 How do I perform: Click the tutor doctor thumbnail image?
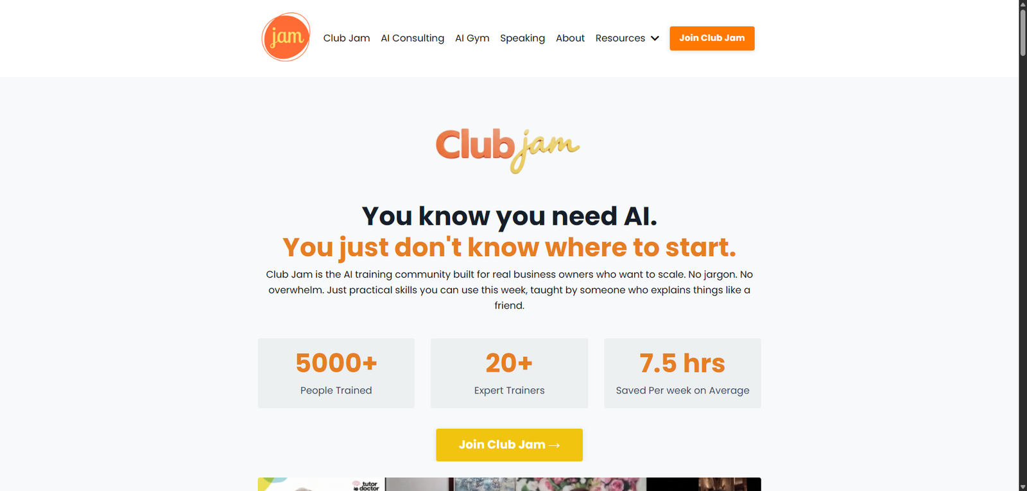coord(321,484)
